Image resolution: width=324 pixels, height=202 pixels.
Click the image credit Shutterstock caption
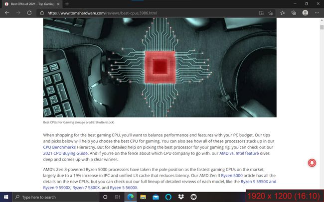[79, 122]
